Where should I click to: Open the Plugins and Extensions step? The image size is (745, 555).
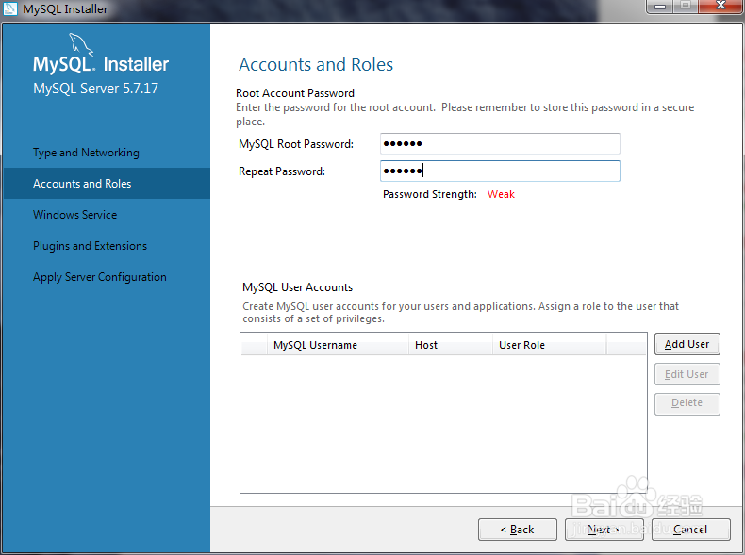pyautogui.click(x=90, y=246)
